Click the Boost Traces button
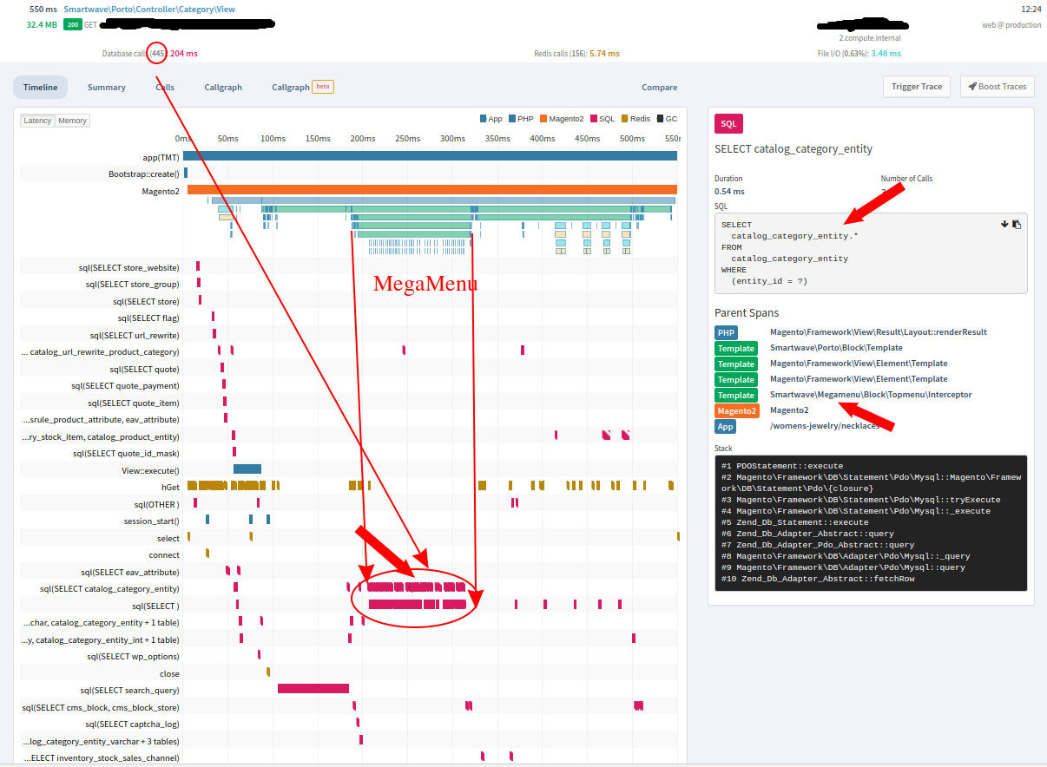Viewport: 1047px width, 767px height. tap(997, 87)
